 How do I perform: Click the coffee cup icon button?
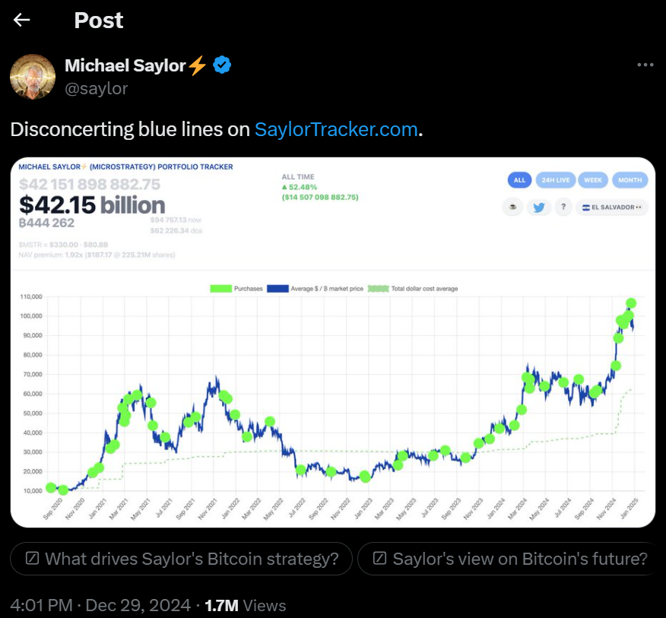tap(512, 208)
